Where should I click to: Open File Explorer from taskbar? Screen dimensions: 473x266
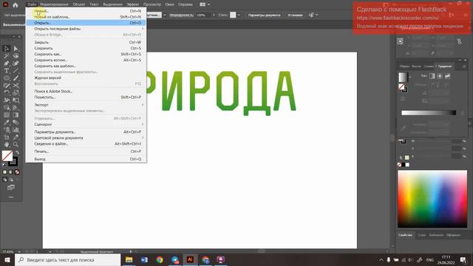(x=129, y=259)
